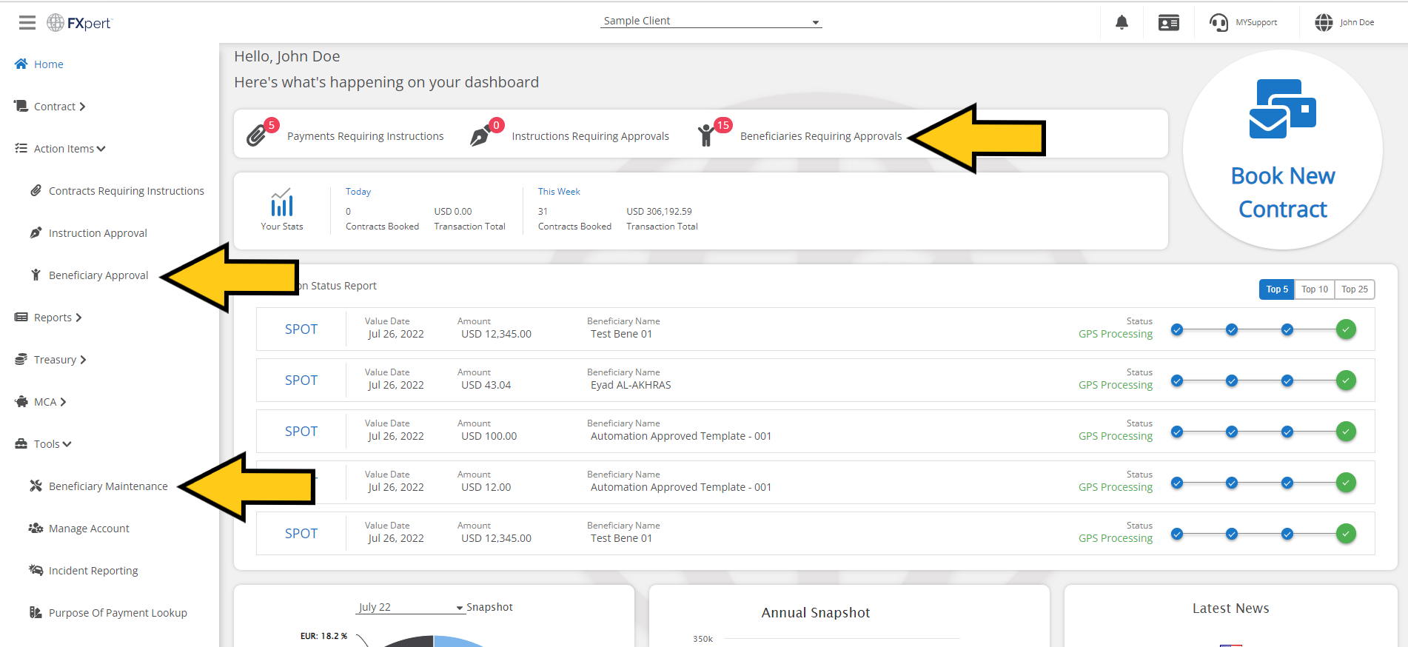Image resolution: width=1408 pixels, height=647 pixels.
Task: Click the Reports sidebar icon
Action: pos(21,317)
